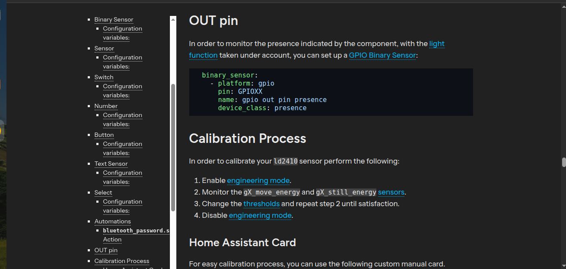Click the sidebar scroll-up arrow
The height and width of the screenshot is (269, 566).
click(173, 19)
